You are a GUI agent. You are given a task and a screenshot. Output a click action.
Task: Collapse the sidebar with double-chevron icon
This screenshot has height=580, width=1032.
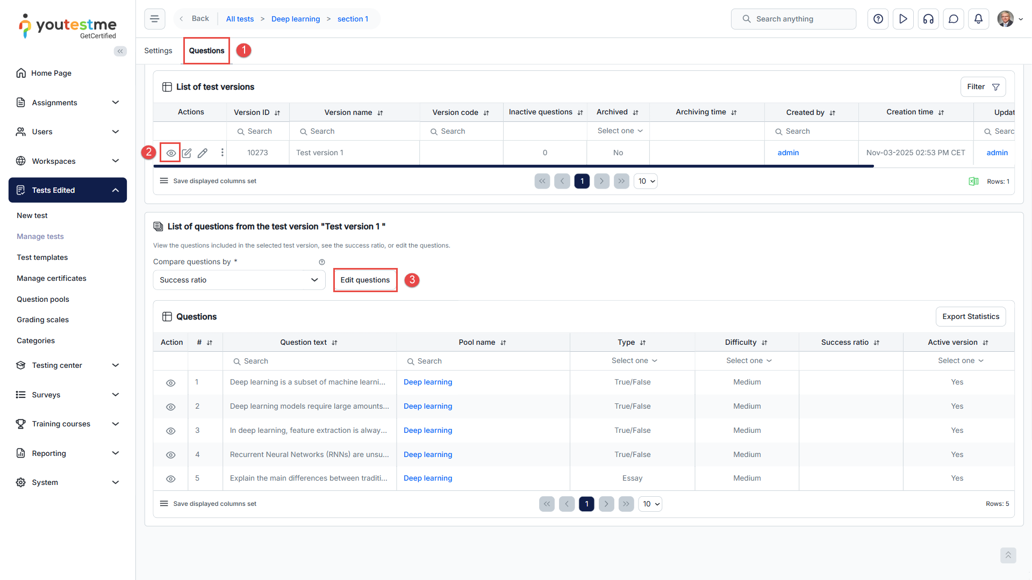click(x=120, y=51)
